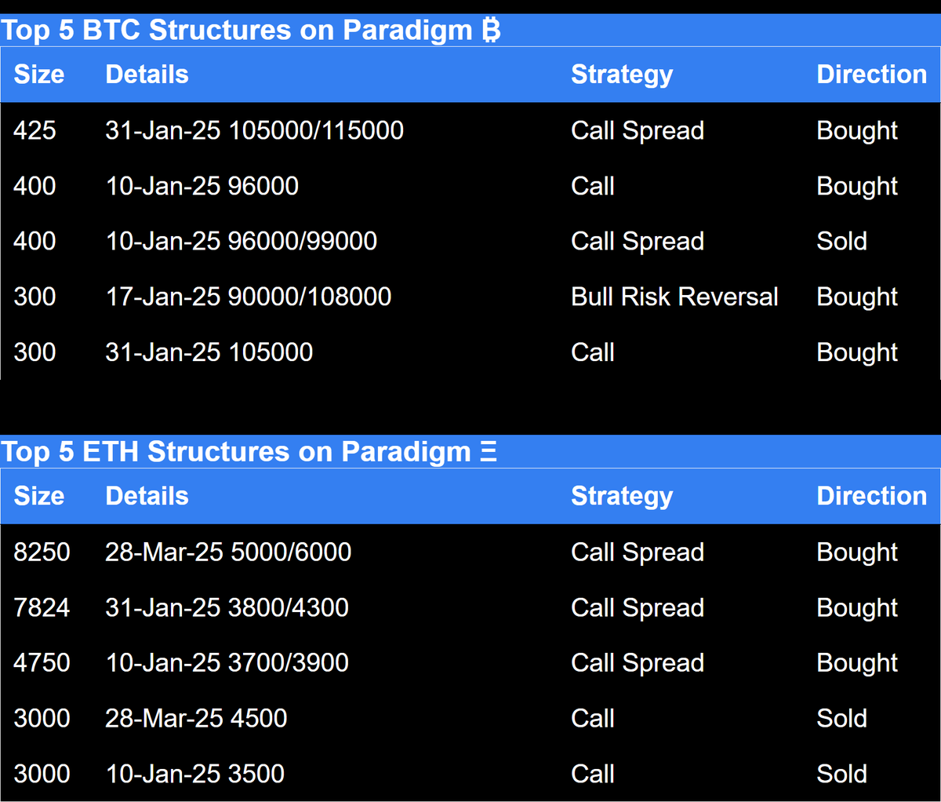Viewport: 941px width, 802px height.
Task: Click Bought in the size 7824 row
Action: pyautogui.click(x=857, y=608)
